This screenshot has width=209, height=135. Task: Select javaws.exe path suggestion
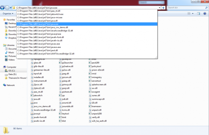[87, 47]
